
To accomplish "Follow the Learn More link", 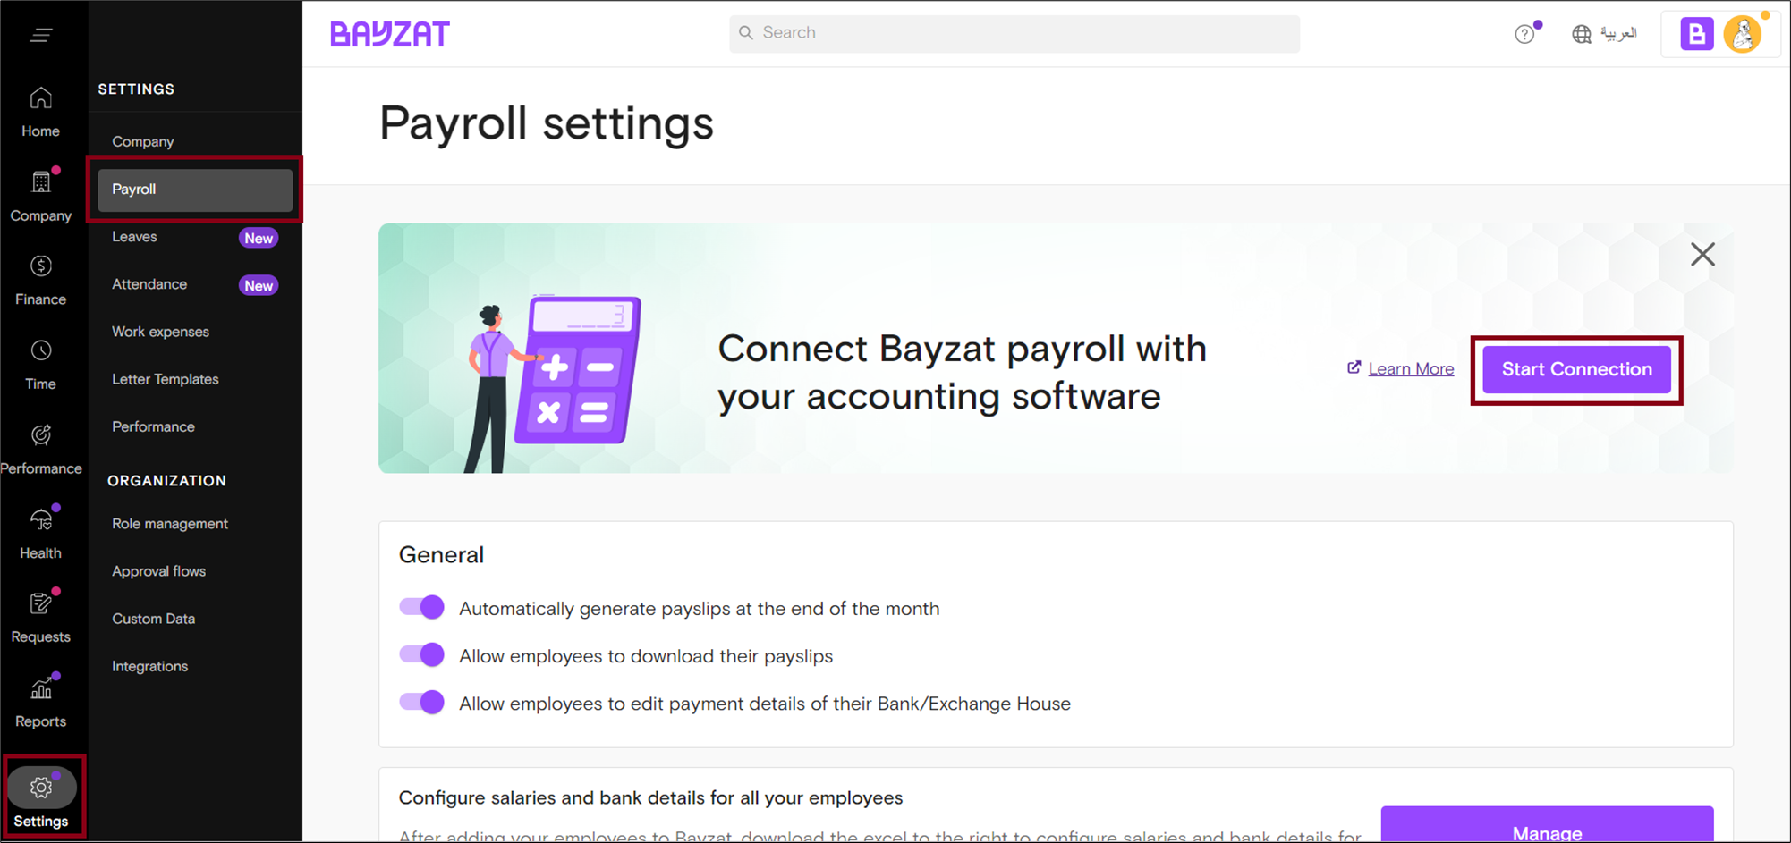I will point(1410,369).
